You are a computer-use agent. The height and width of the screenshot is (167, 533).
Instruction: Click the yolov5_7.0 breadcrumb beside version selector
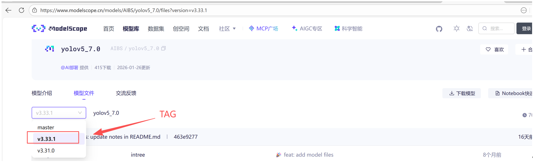[x=106, y=113]
